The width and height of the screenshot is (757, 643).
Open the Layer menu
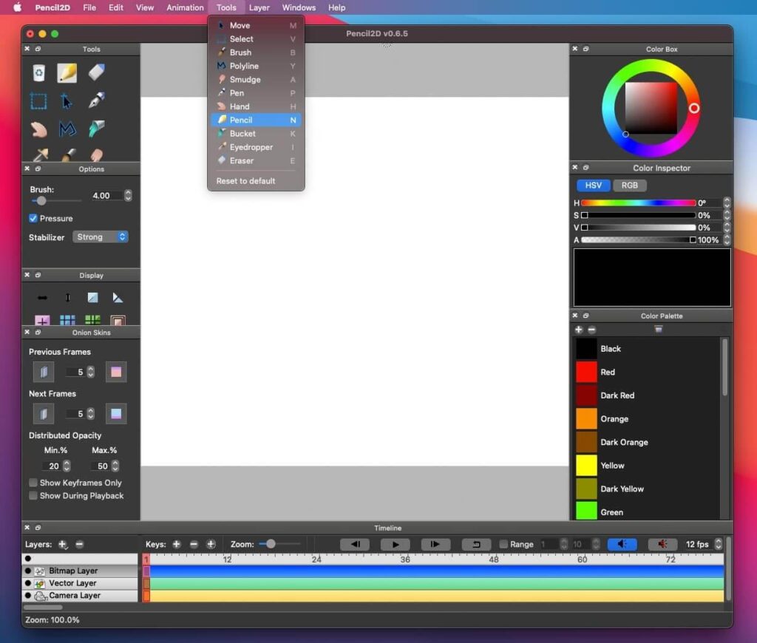tap(259, 7)
